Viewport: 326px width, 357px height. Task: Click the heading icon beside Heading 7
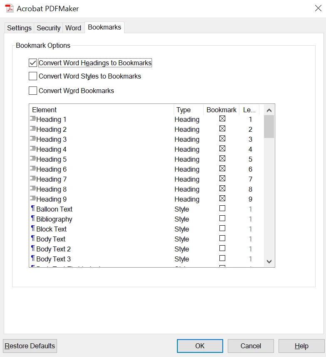pyautogui.click(x=33, y=179)
